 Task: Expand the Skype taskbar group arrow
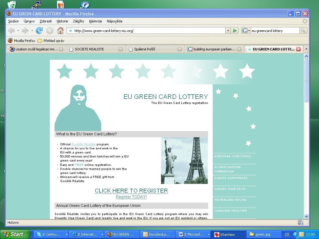tap(67, 235)
